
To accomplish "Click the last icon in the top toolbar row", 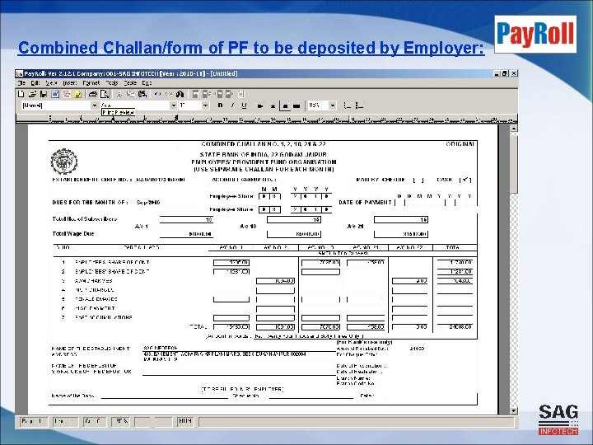I will [x=240, y=94].
